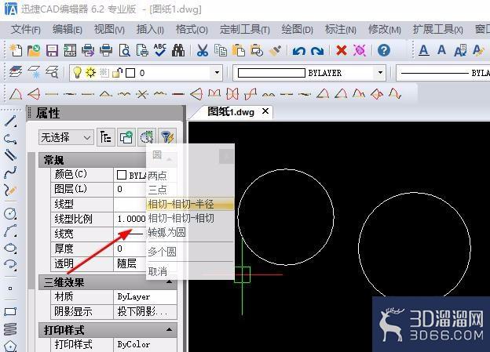Save the drawing with the floppy disk icon

pos(52,50)
